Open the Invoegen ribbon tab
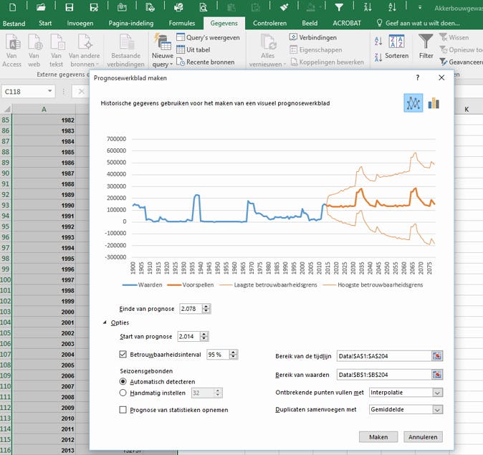Screen dimensions: 483x455 [80, 23]
